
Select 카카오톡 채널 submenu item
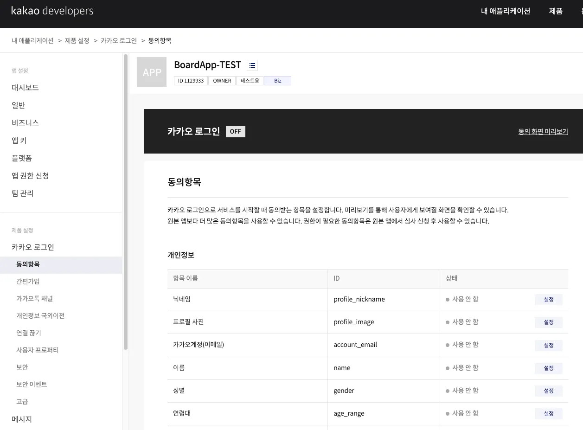click(x=34, y=299)
